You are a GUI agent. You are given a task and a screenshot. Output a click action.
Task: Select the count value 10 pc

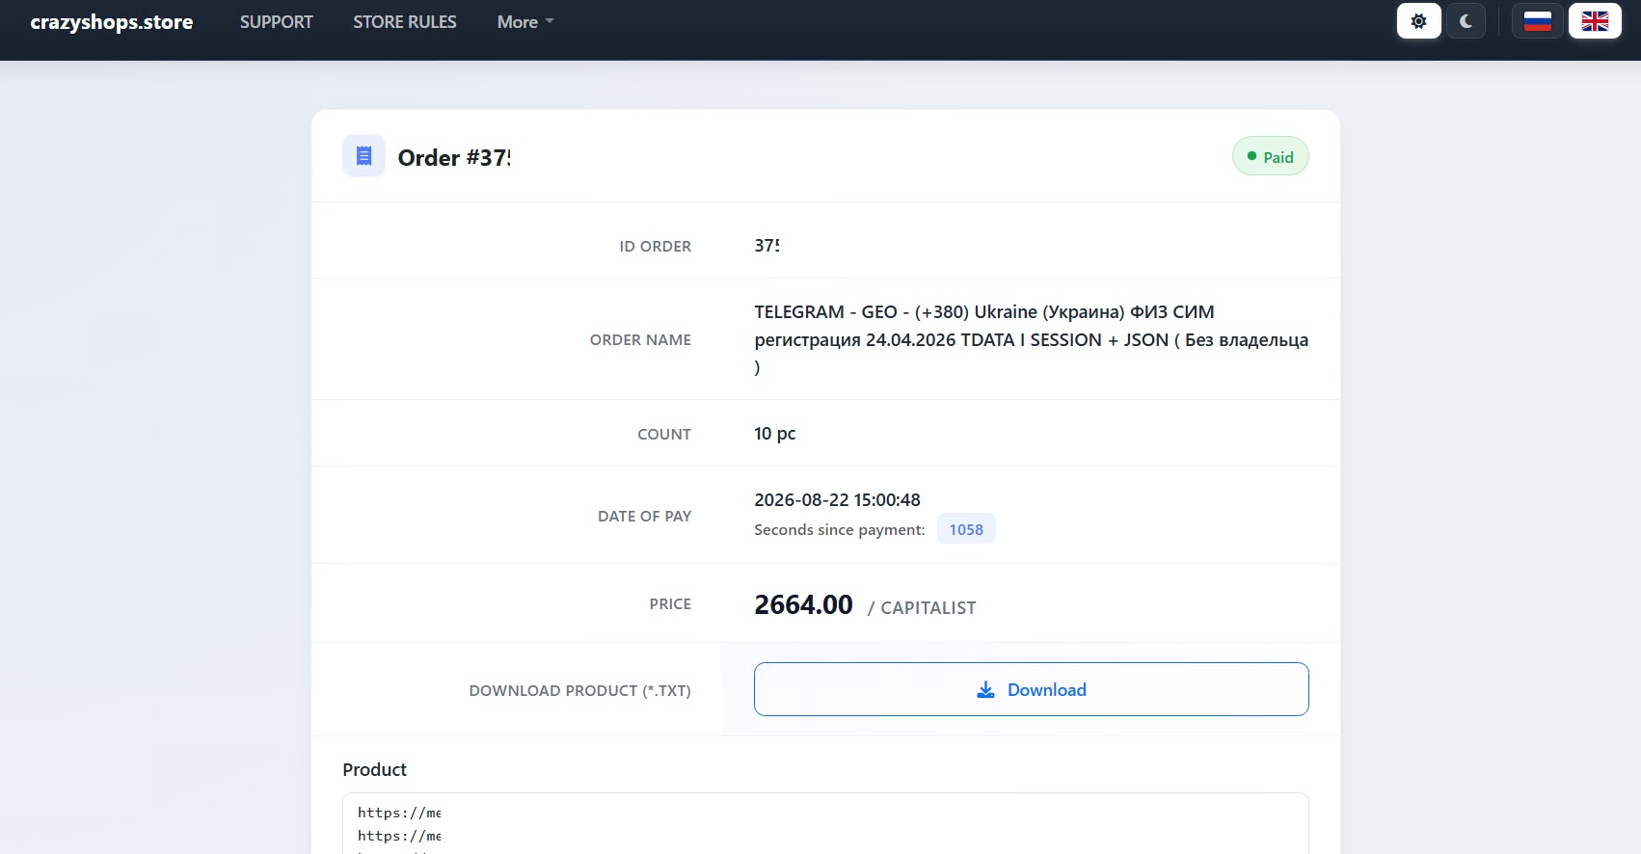pyautogui.click(x=775, y=434)
